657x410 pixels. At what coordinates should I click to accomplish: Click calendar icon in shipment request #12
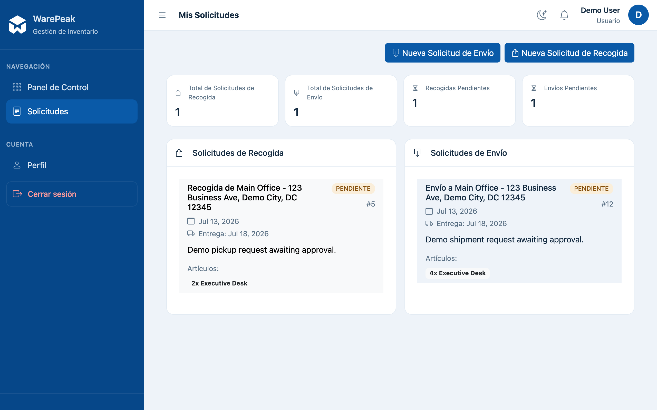[x=429, y=211]
